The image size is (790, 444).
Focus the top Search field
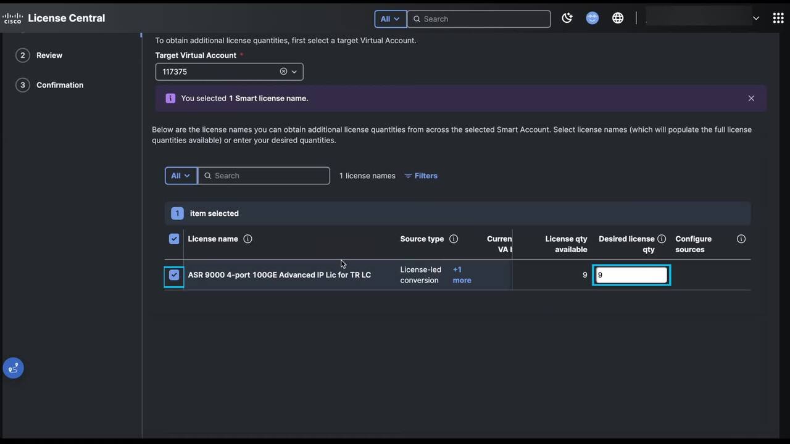pos(479,19)
